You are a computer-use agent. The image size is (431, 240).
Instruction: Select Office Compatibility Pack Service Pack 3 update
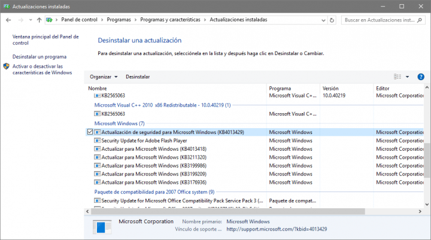[182, 200]
